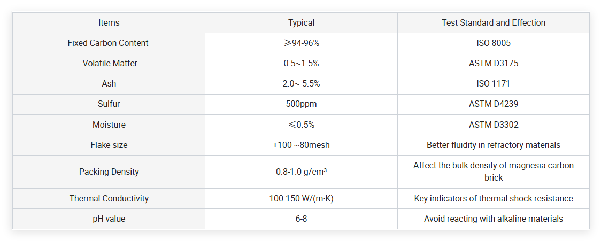
Task: Click the Ash row label
Action: coord(109,83)
